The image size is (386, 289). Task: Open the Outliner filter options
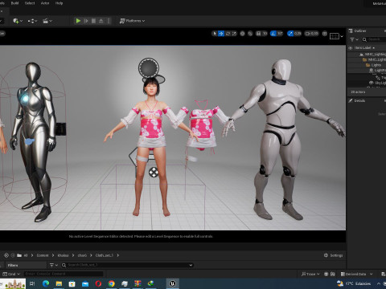pos(354,39)
